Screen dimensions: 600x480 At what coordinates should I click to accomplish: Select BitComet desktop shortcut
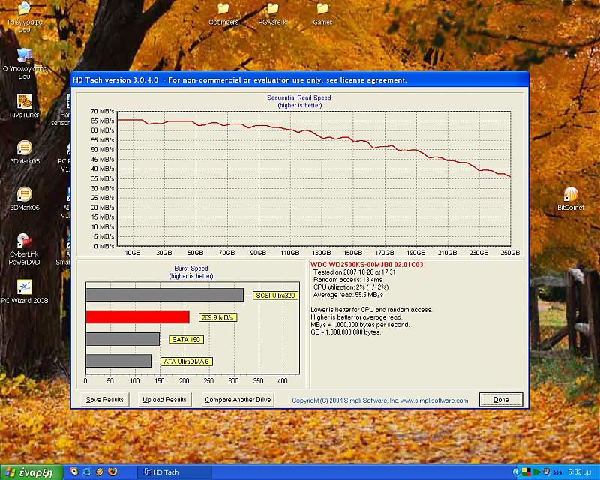571,199
